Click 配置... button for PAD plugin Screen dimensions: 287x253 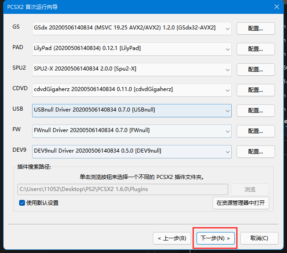tap(255, 49)
